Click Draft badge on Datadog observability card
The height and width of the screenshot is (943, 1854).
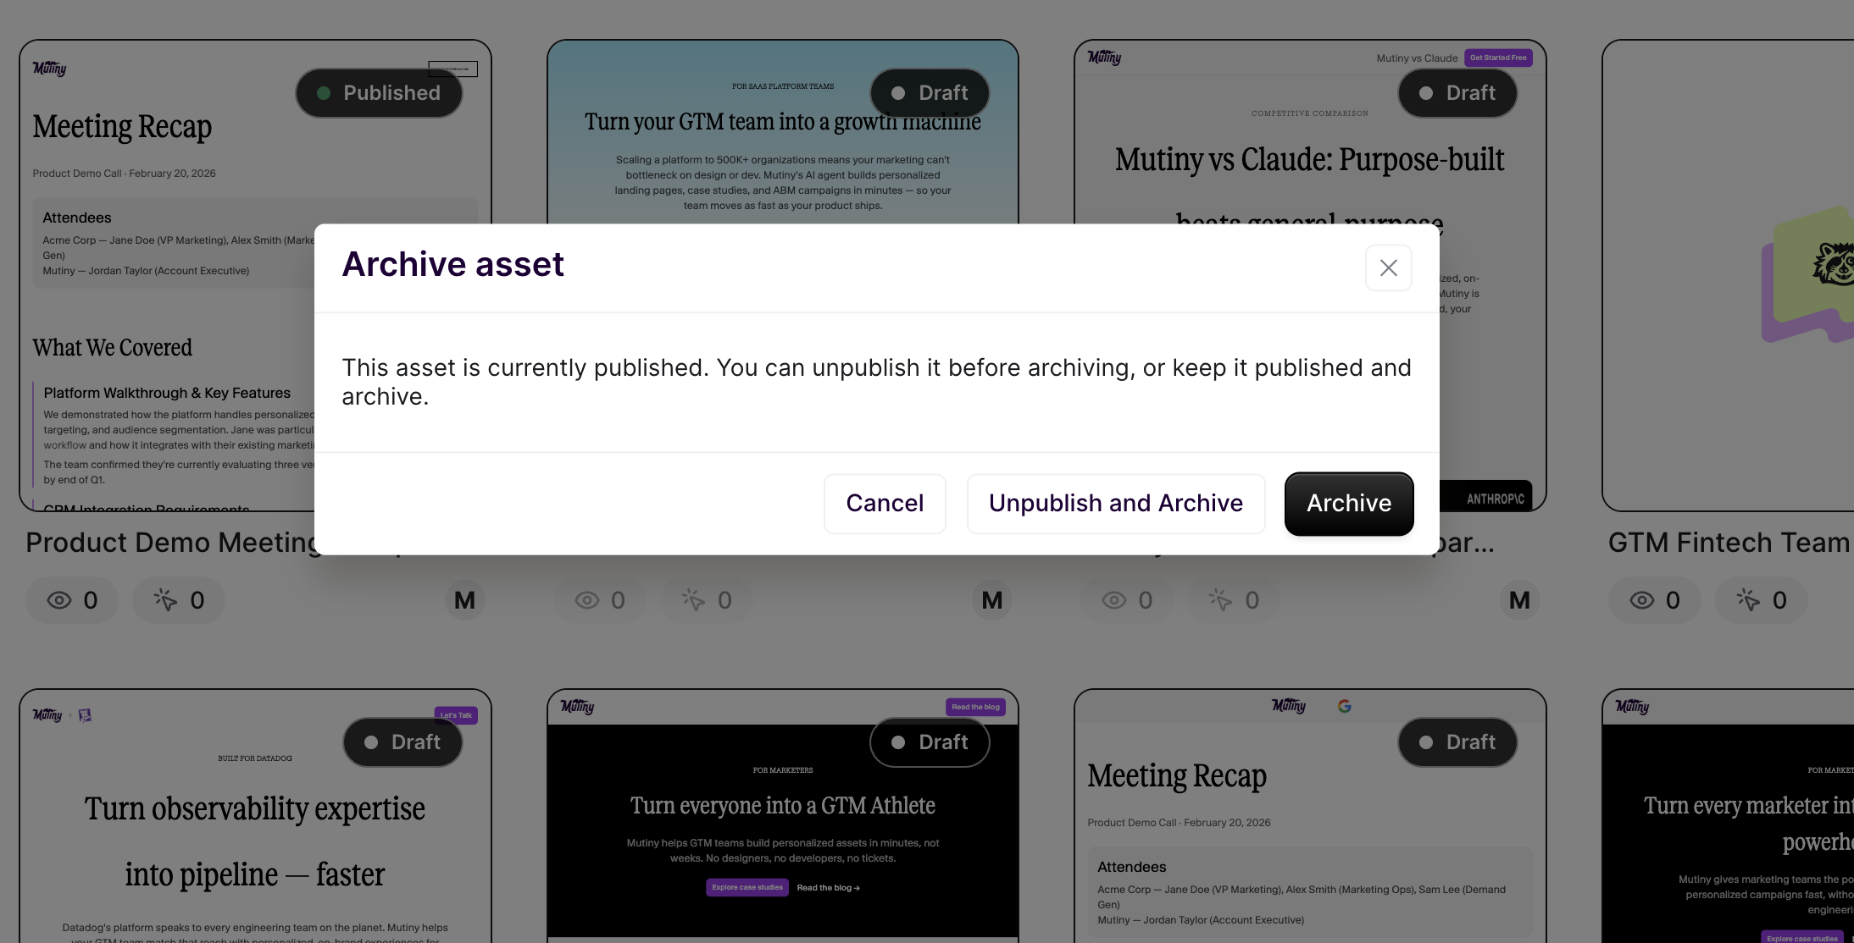click(x=402, y=742)
